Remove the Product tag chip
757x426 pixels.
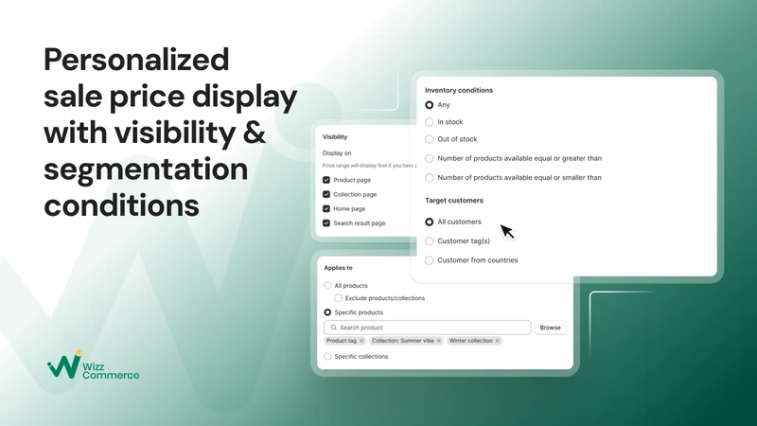361,341
